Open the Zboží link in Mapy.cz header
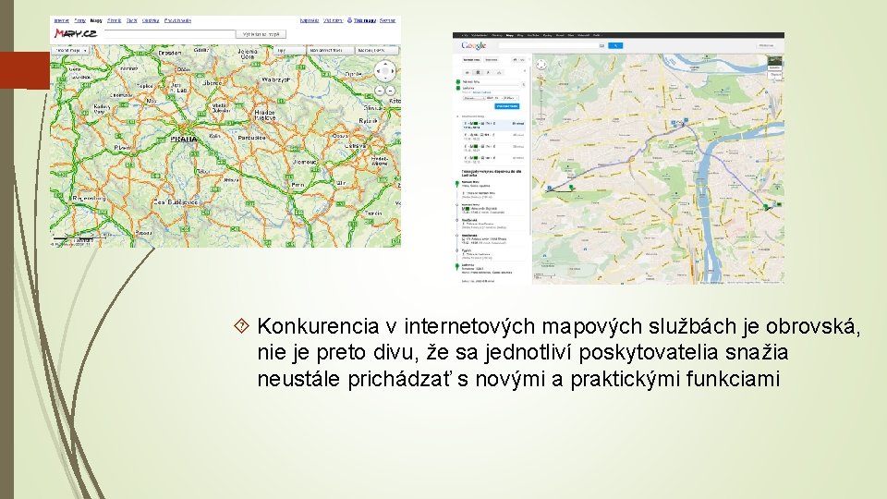 point(132,20)
